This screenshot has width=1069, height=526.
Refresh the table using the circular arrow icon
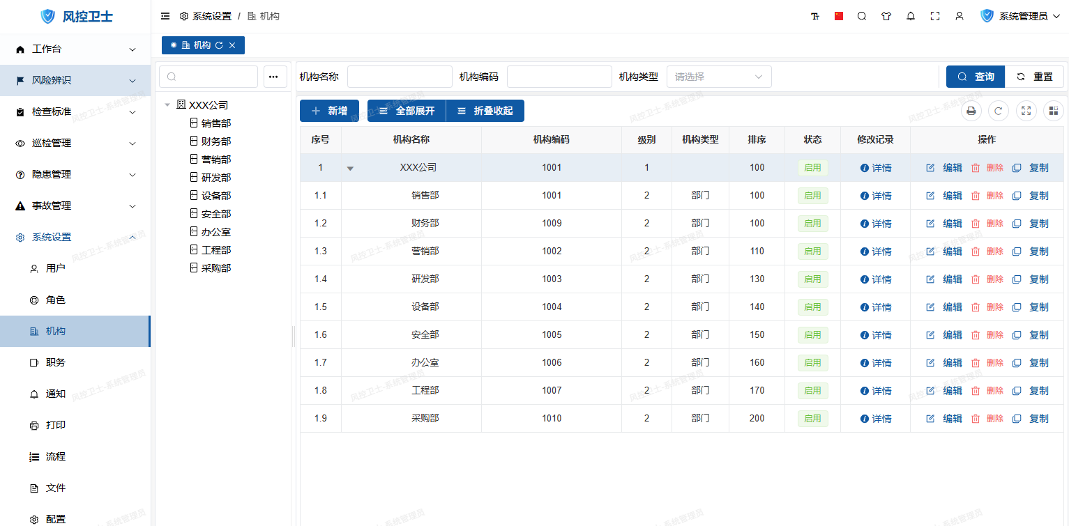(x=999, y=111)
